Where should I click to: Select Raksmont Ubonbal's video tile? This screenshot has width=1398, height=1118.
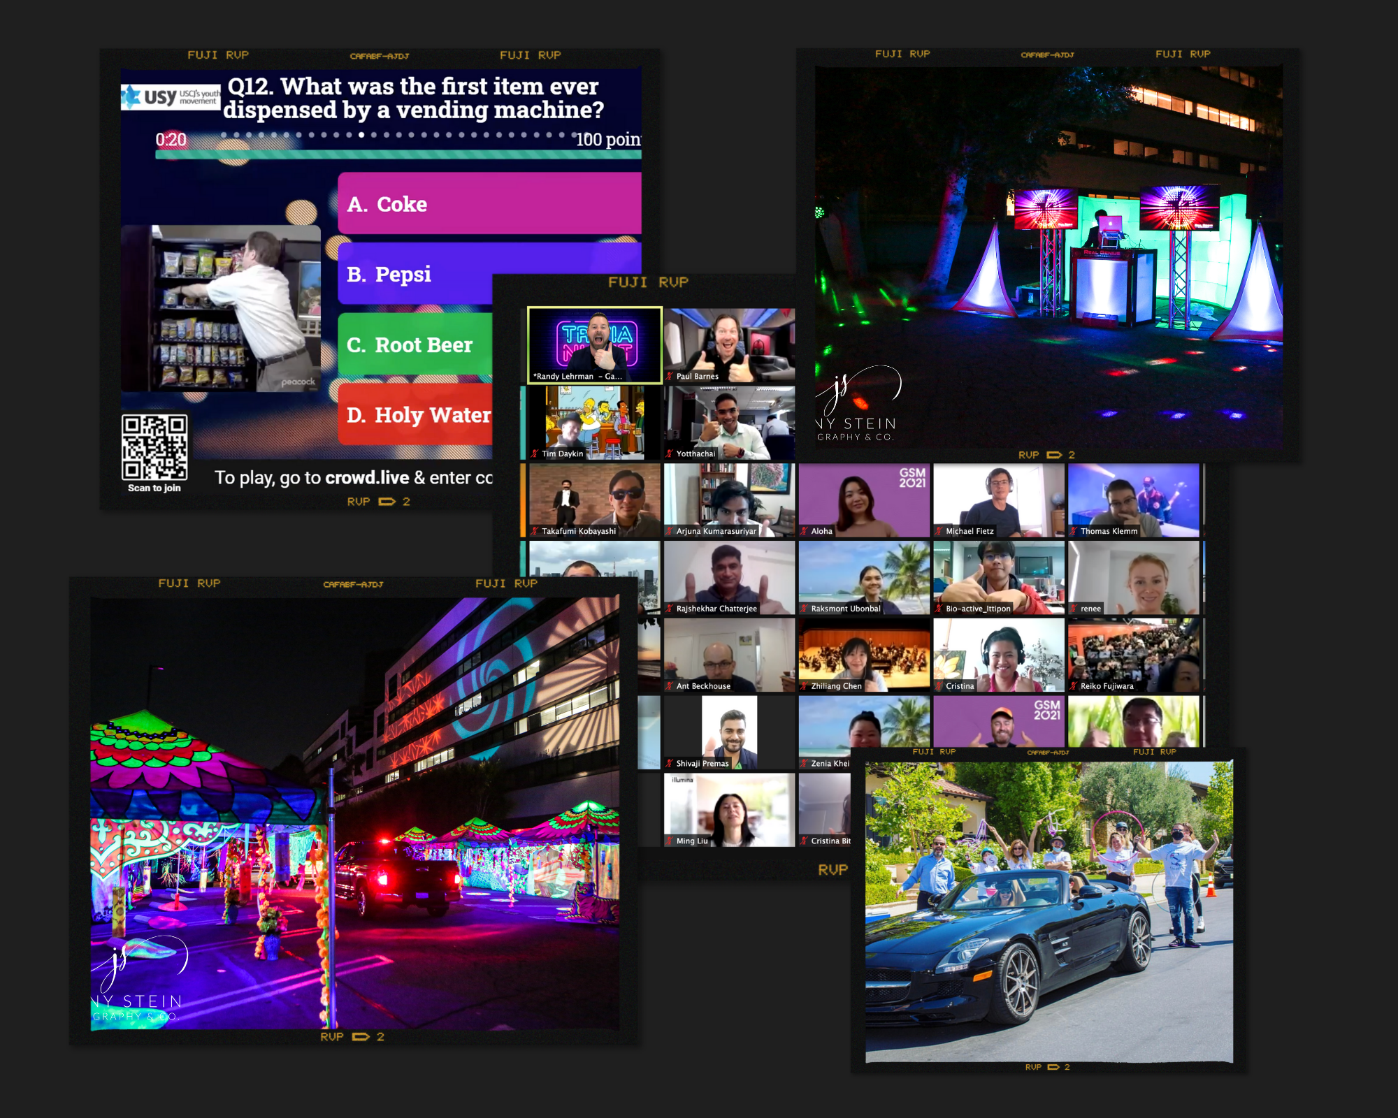(x=864, y=576)
